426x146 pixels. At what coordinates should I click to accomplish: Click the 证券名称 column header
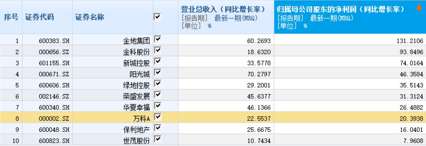tap(113, 17)
